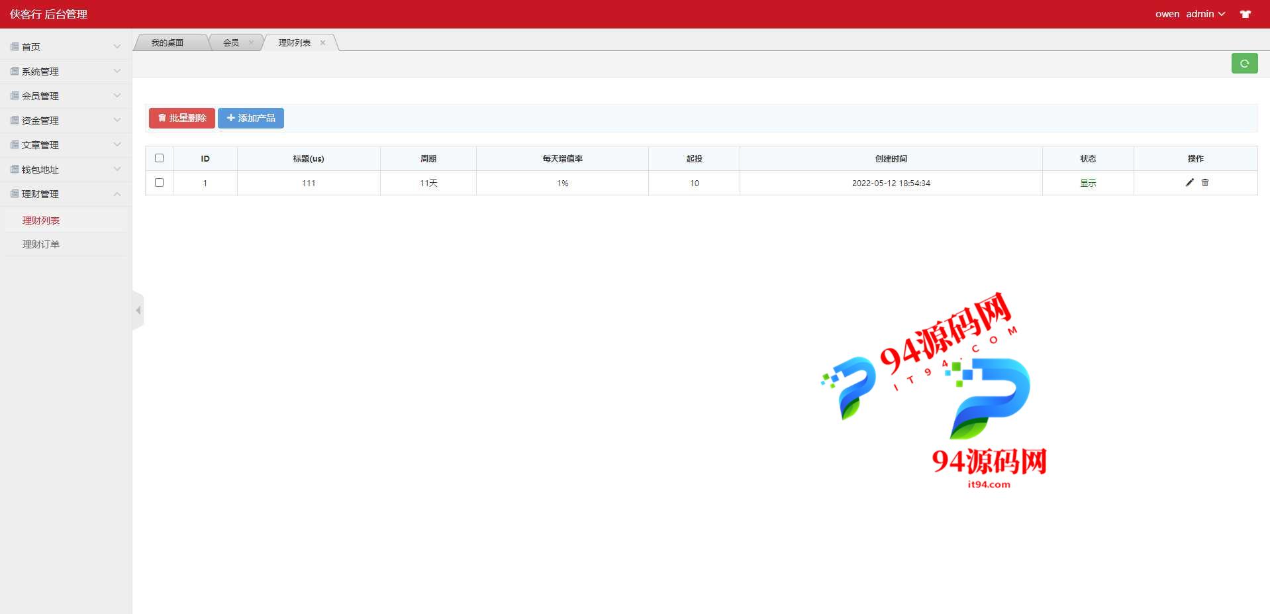The height and width of the screenshot is (614, 1270).
Task: Click the 操作 column header
Action: pyautogui.click(x=1195, y=158)
